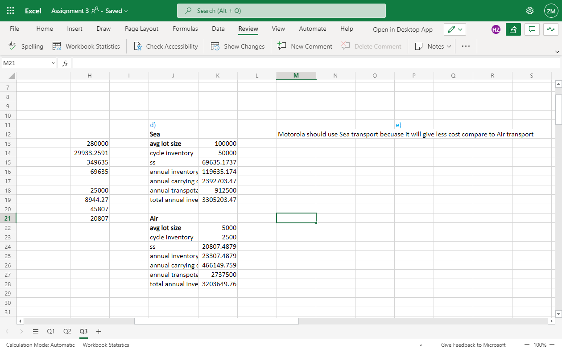Show the all sheets list icon
Image resolution: width=562 pixels, height=349 pixels.
tap(36, 332)
